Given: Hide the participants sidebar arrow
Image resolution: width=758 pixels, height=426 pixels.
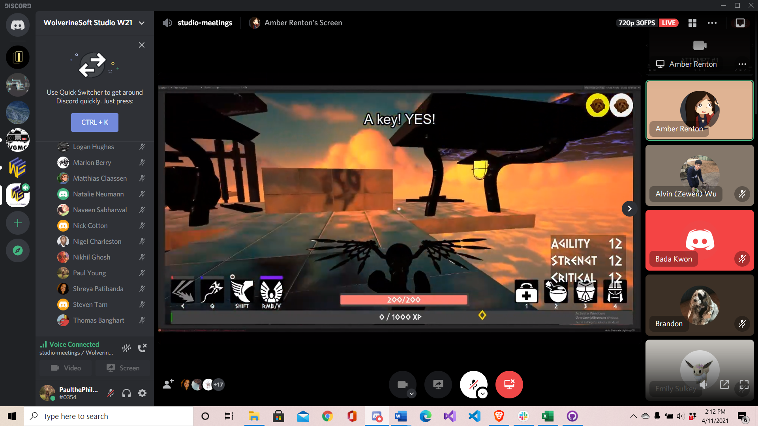Looking at the screenshot, I should click(630, 209).
